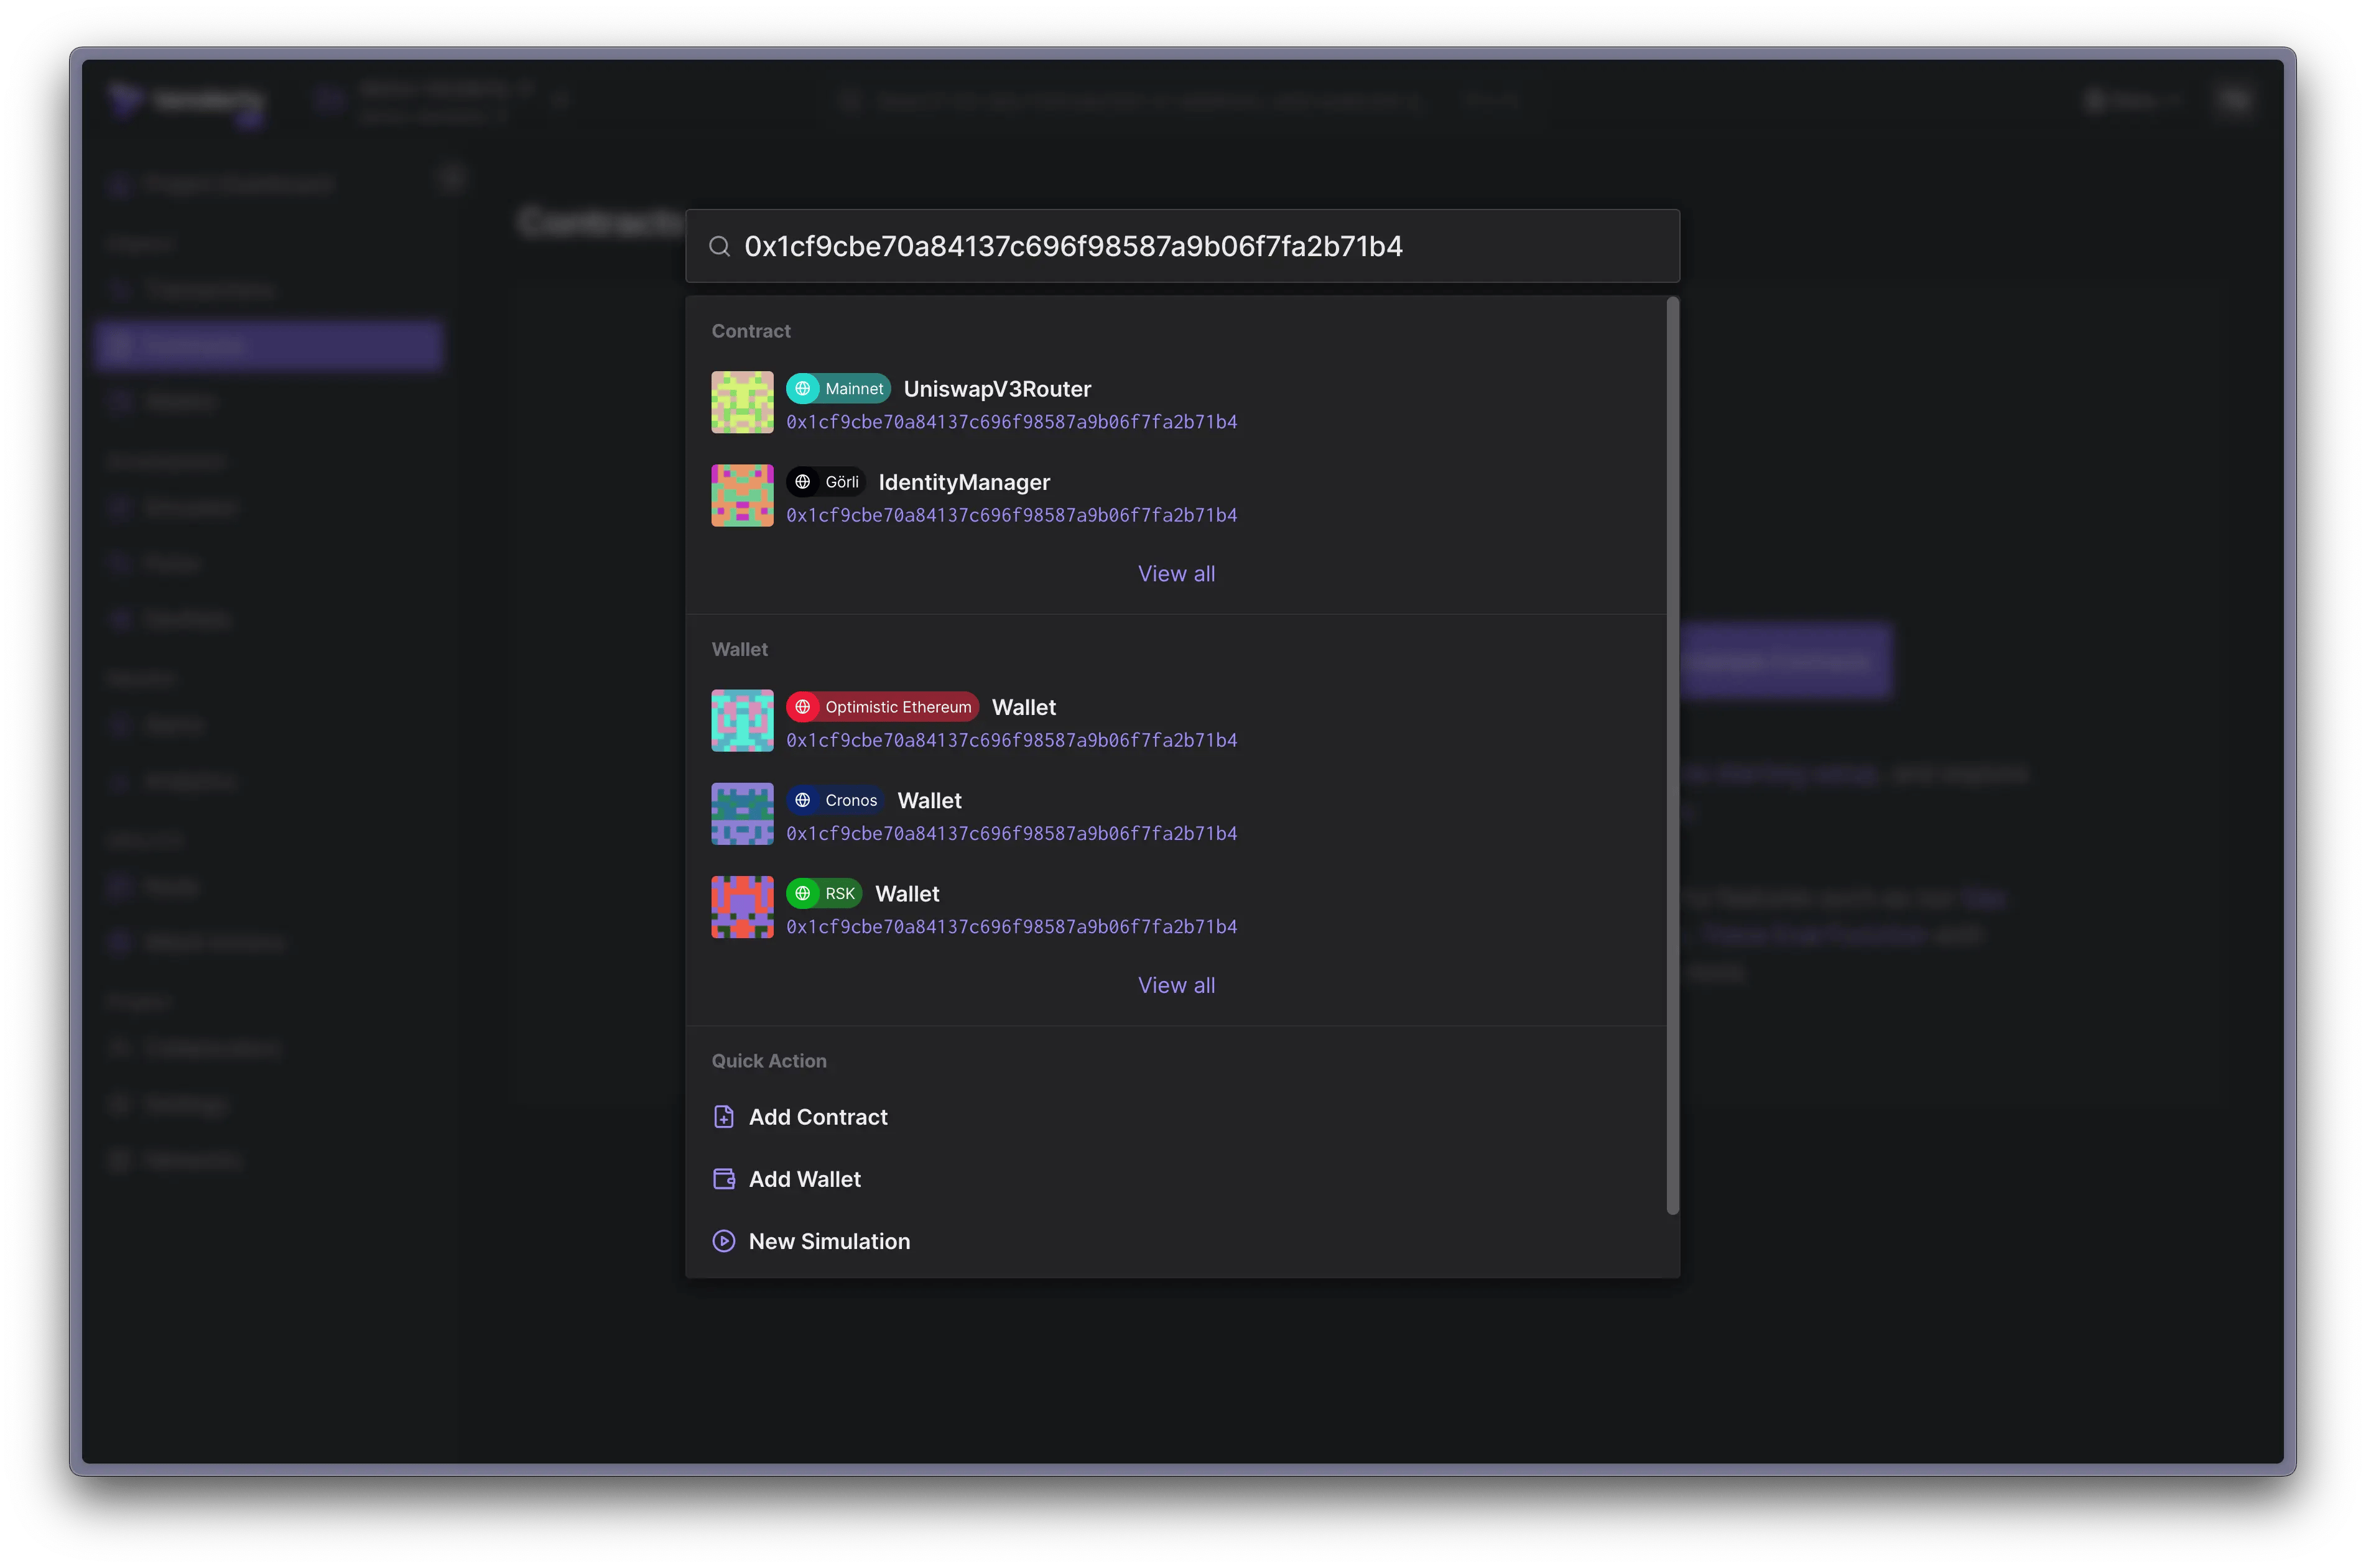Click the Optimistic Ethereum network badge

[x=883, y=707]
